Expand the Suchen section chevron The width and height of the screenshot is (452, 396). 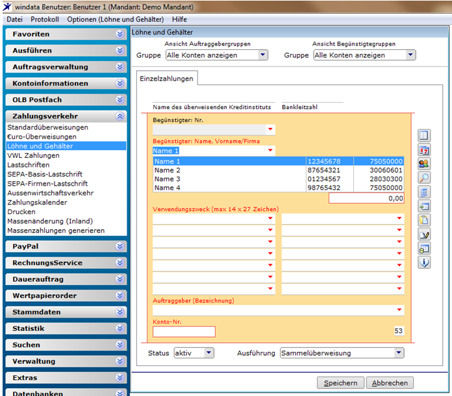tap(119, 345)
